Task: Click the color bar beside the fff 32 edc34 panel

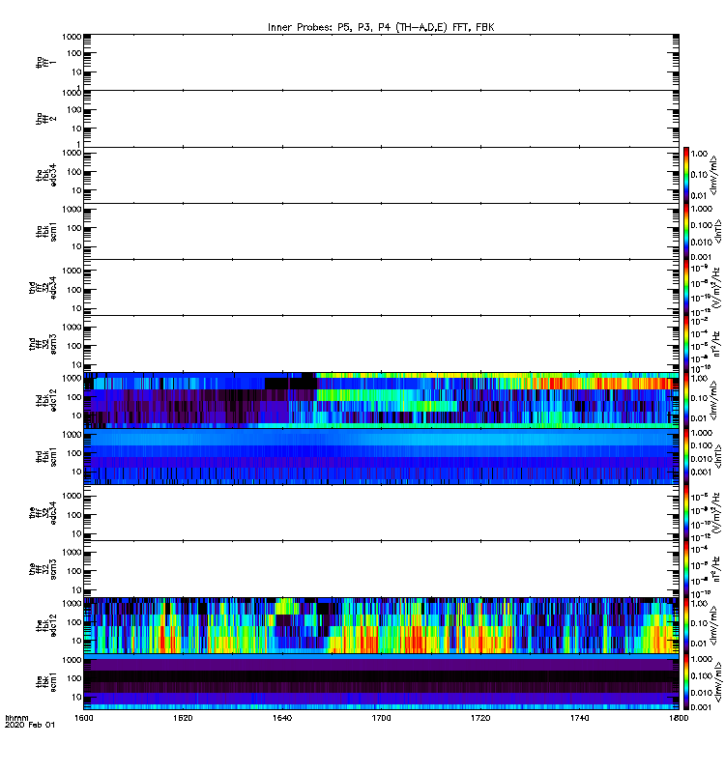Action: pos(686,513)
